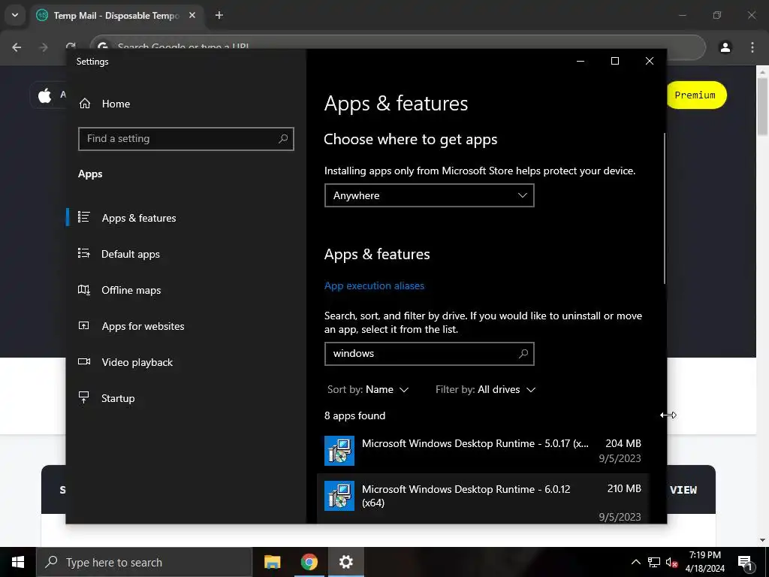Screen dimensions: 769x577
Task: Show hidden system tray icons
Action: (x=635, y=562)
